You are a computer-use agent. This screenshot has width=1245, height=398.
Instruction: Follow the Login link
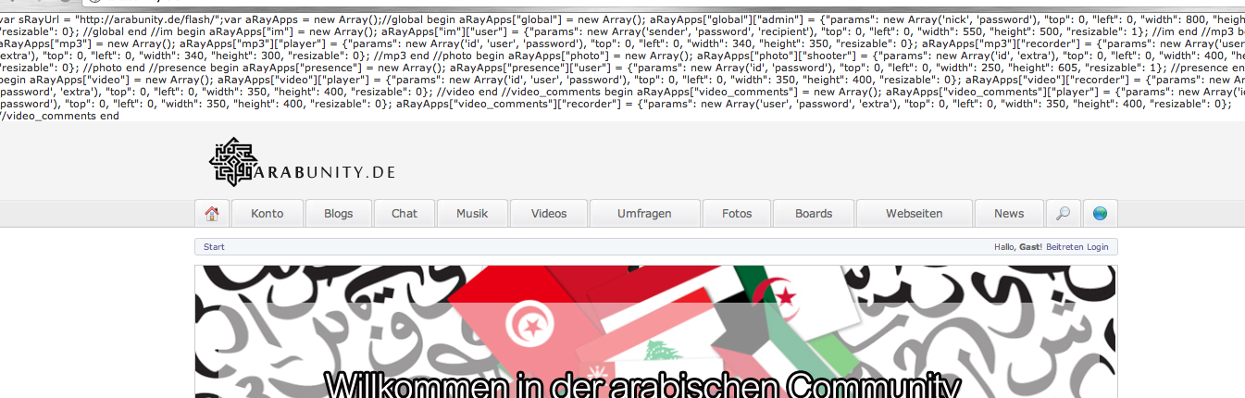pos(1097,247)
